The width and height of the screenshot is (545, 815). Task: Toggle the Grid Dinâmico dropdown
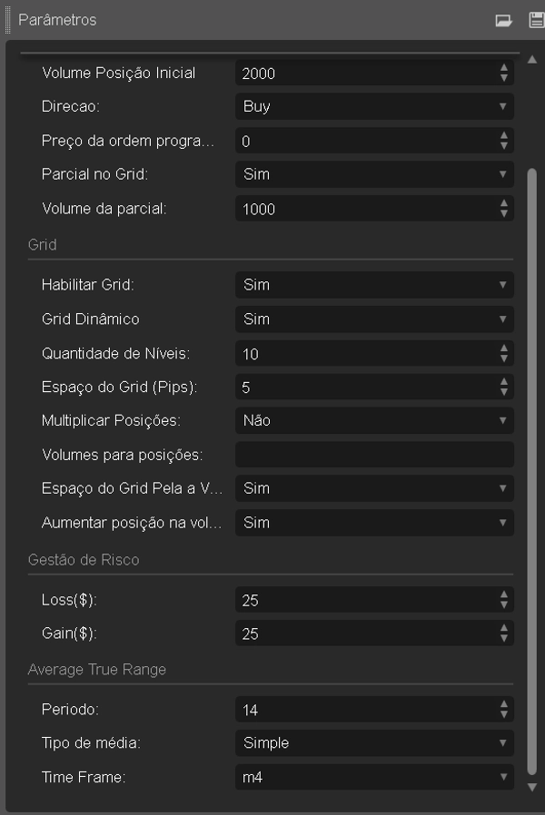tap(374, 319)
